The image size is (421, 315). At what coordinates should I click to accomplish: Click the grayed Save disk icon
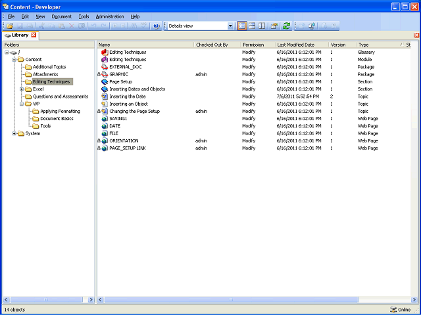coord(20,26)
